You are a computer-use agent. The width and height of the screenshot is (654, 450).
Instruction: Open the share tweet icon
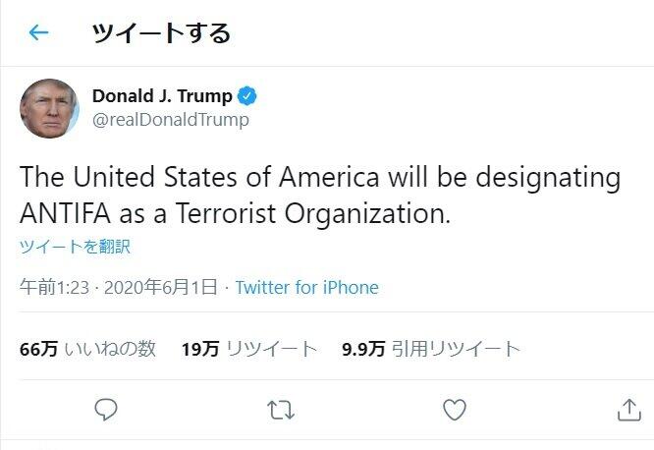pos(628,409)
